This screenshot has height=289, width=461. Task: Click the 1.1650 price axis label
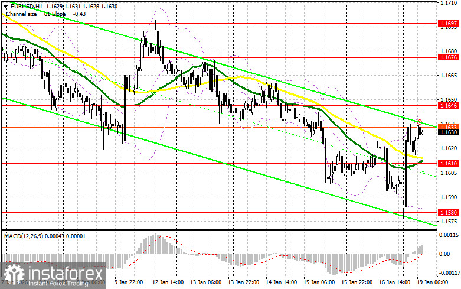click(x=449, y=100)
